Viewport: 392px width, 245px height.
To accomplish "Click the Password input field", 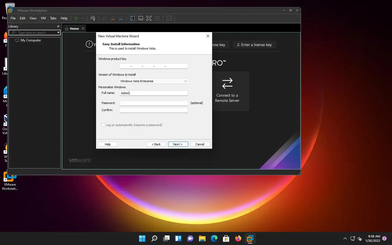I will tap(154, 103).
